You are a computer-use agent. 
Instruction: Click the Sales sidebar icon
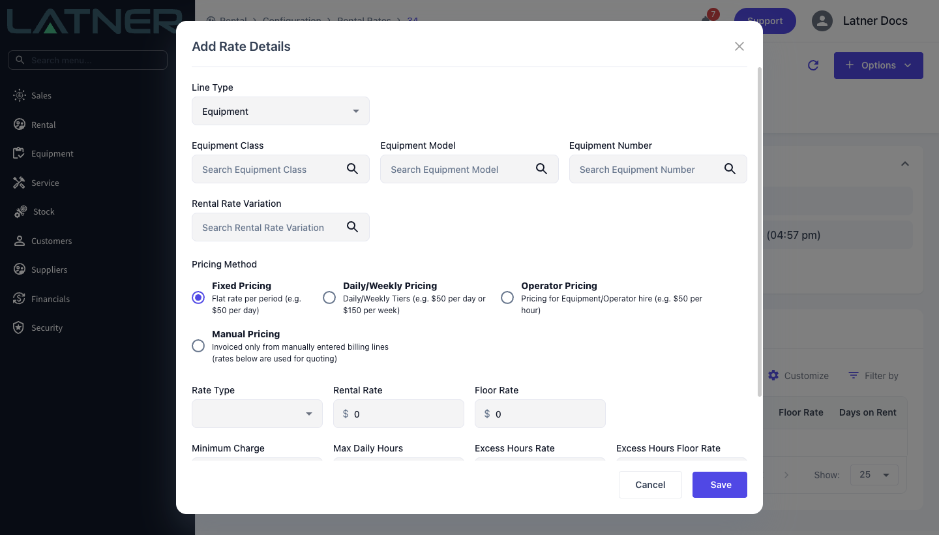(x=19, y=95)
